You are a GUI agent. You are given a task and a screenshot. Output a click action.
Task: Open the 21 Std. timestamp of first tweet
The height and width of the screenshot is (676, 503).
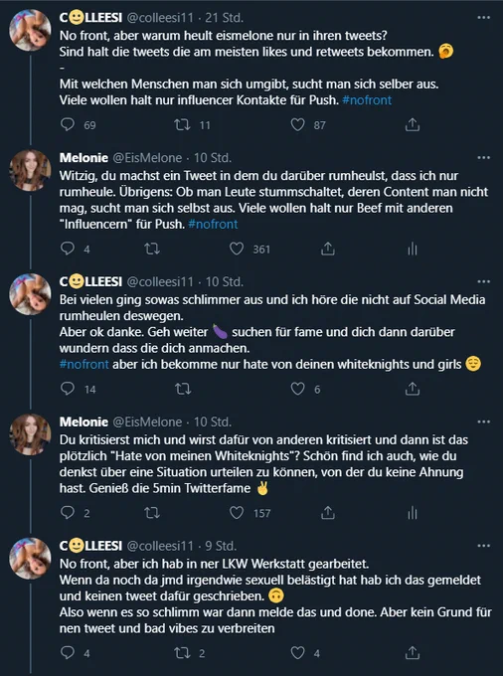click(224, 18)
